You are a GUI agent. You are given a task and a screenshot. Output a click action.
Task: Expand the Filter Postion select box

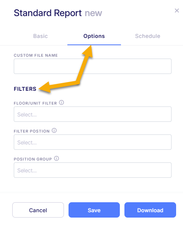click(x=93, y=142)
